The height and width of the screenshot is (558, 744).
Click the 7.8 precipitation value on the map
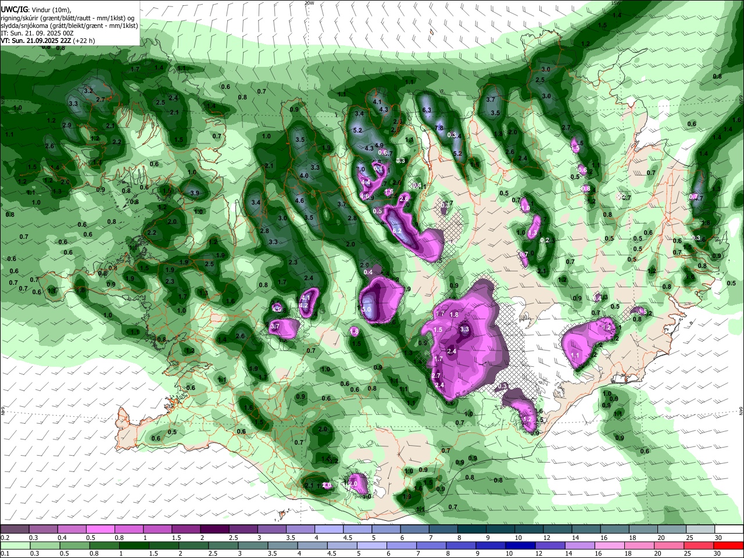[x=439, y=128]
